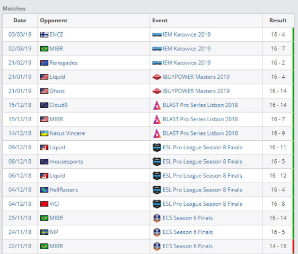Click the Result column header

coord(278,21)
